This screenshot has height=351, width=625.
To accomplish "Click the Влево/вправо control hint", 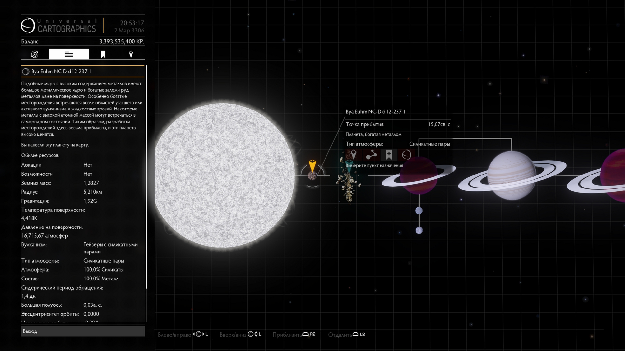I will click(183, 334).
